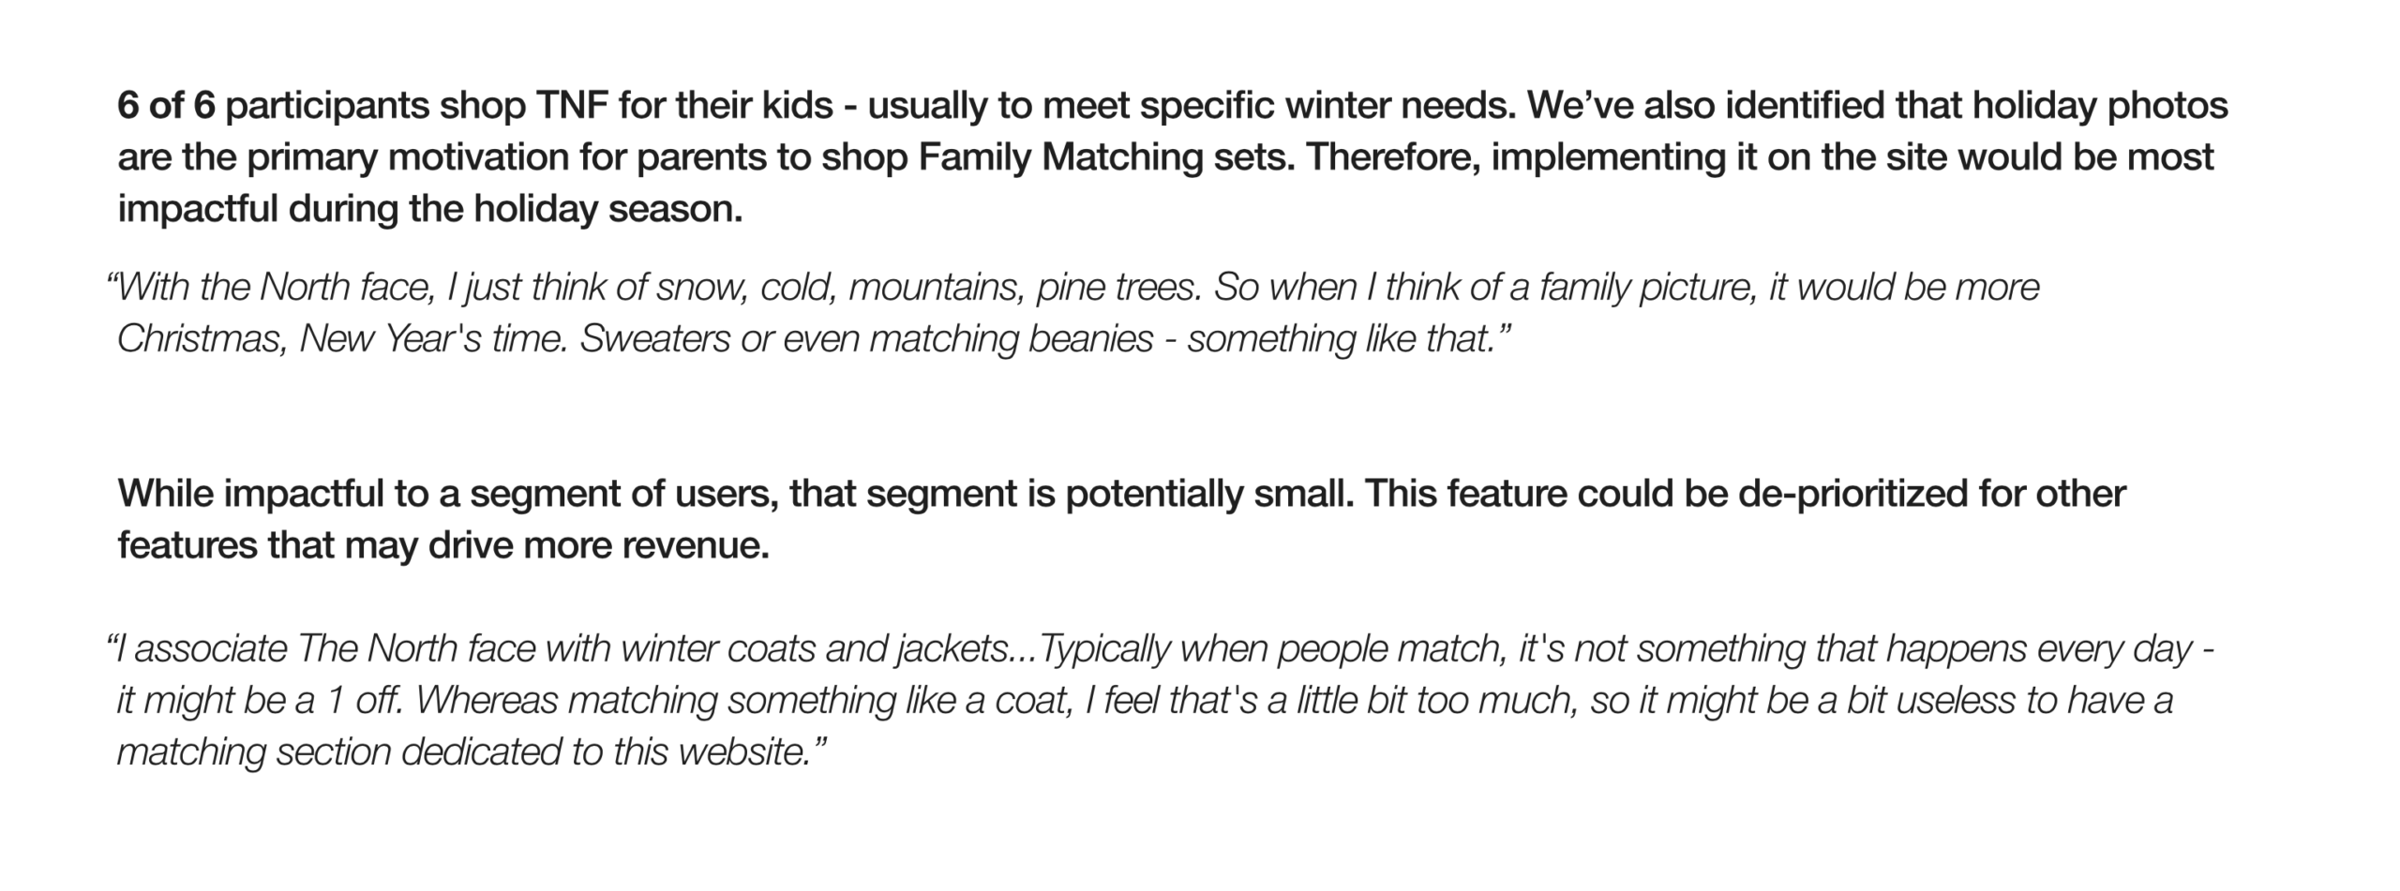
Task: Click the phrase "holiday photos"
Action: [x=2098, y=105]
